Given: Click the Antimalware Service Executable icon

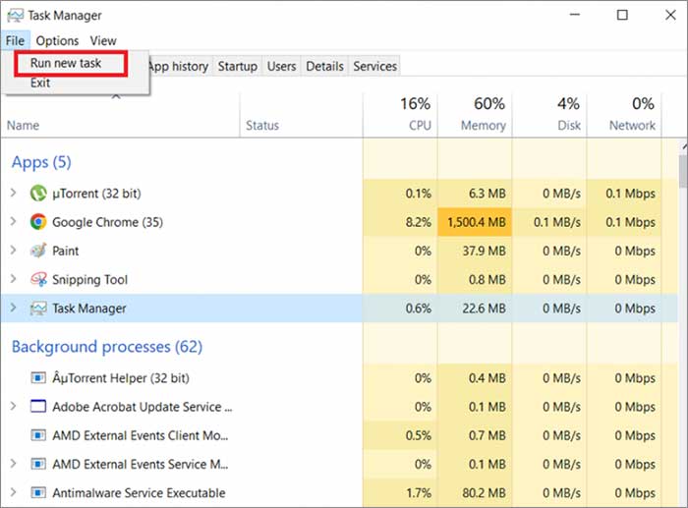Looking at the screenshot, I should click(38, 492).
